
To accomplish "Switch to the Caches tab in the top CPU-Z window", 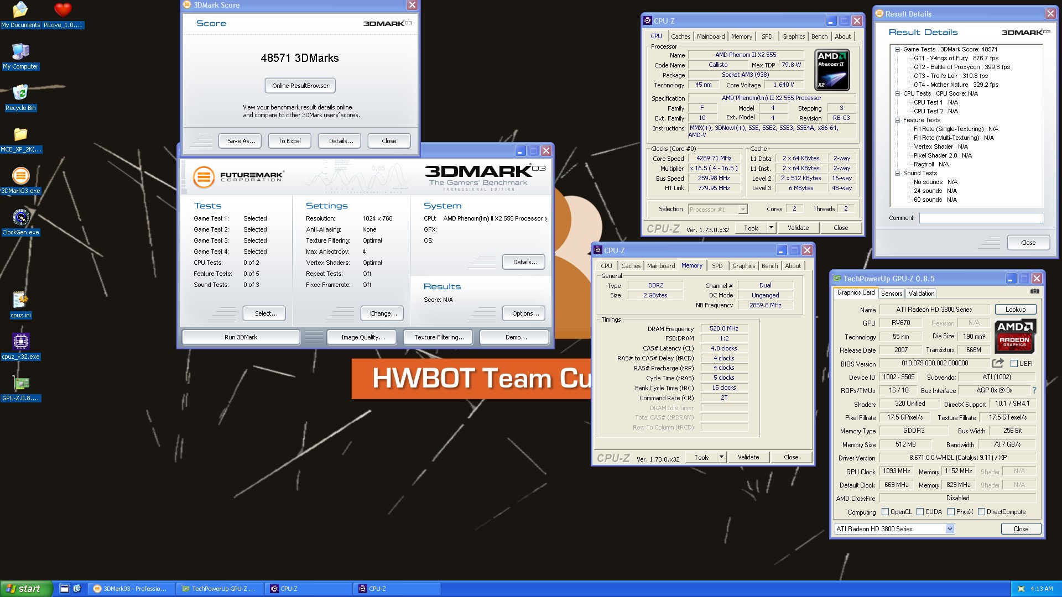I will [x=681, y=36].
